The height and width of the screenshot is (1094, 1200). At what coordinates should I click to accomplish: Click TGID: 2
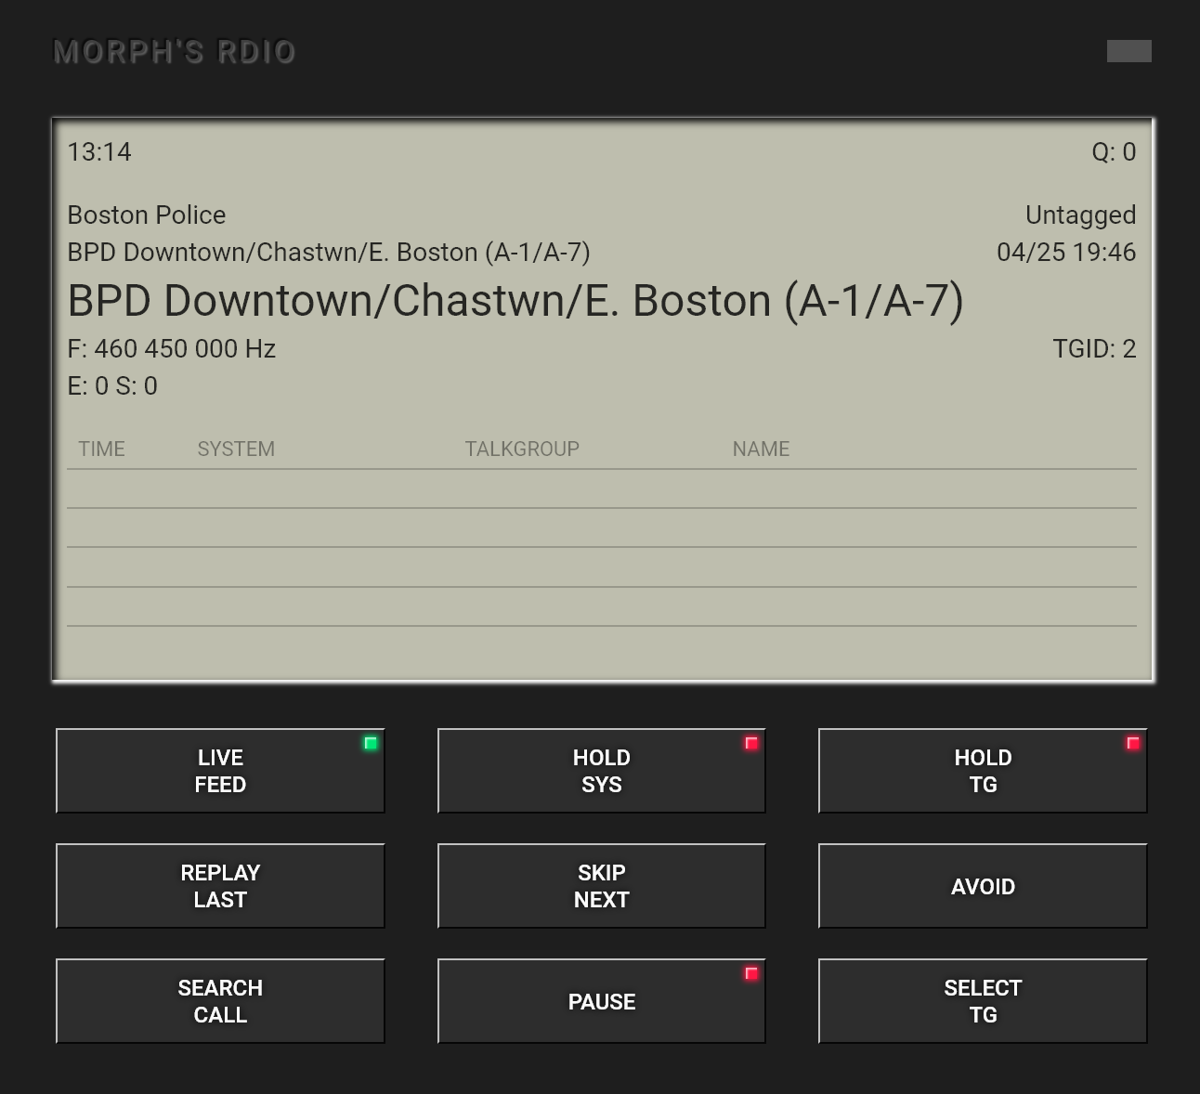(x=1094, y=349)
